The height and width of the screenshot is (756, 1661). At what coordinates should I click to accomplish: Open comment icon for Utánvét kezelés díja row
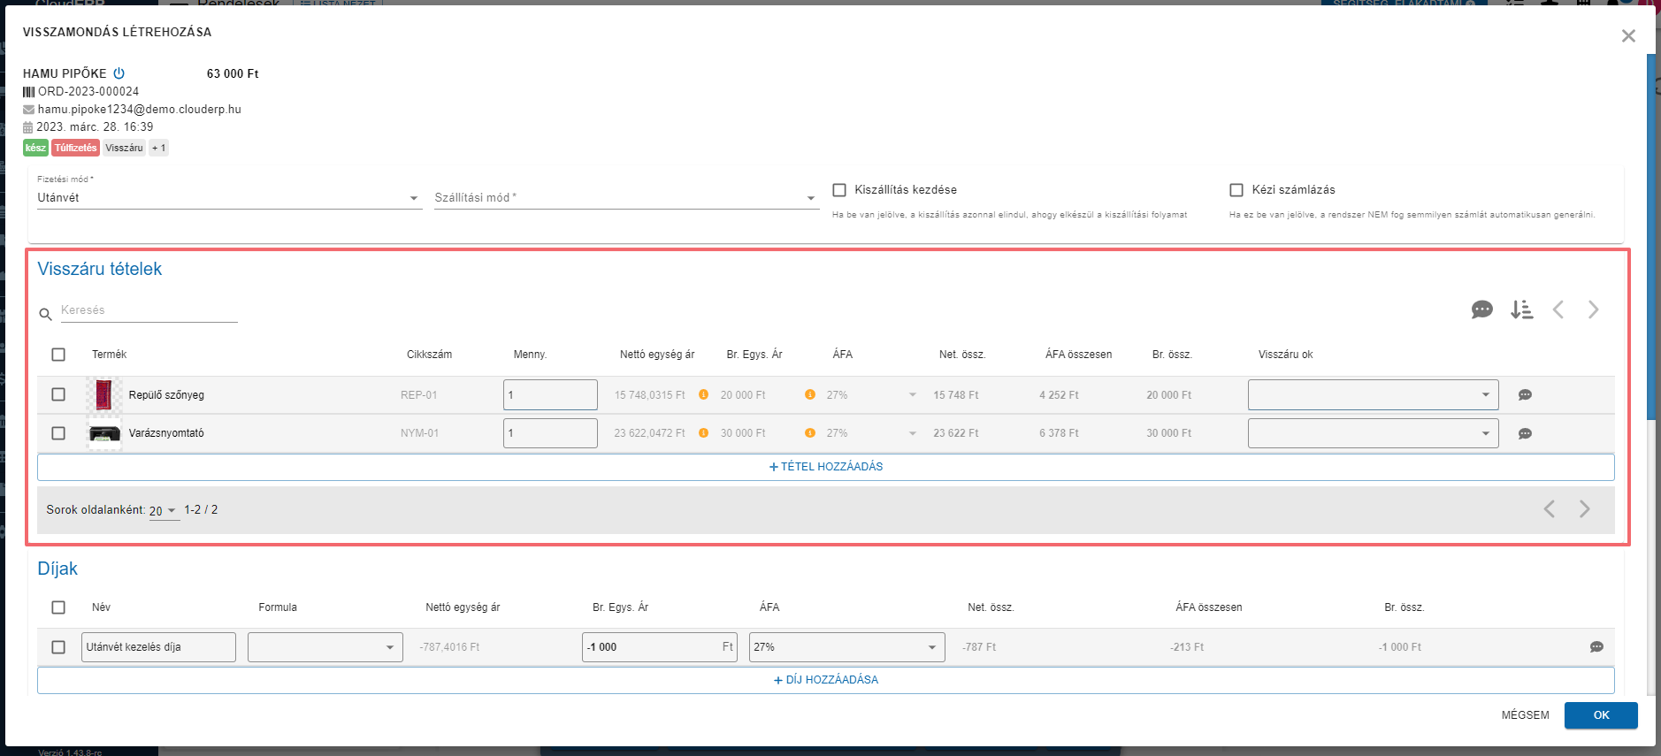[1596, 647]
